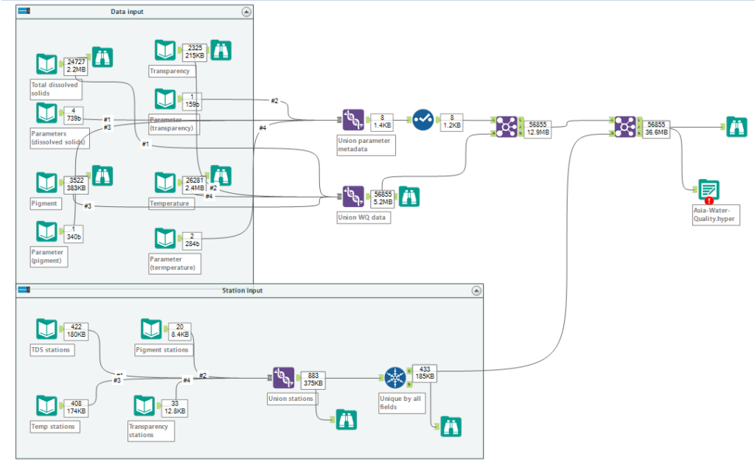Select the Unique by all fields tool

[395, 378]
